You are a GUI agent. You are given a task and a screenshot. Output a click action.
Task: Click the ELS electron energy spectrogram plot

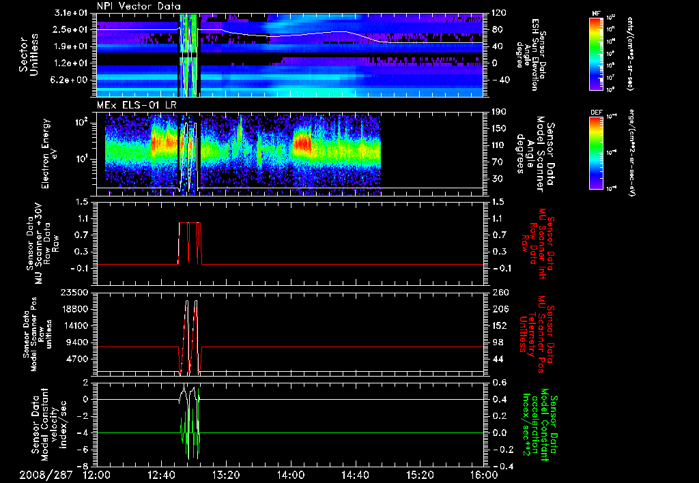(x=290, y=153)
